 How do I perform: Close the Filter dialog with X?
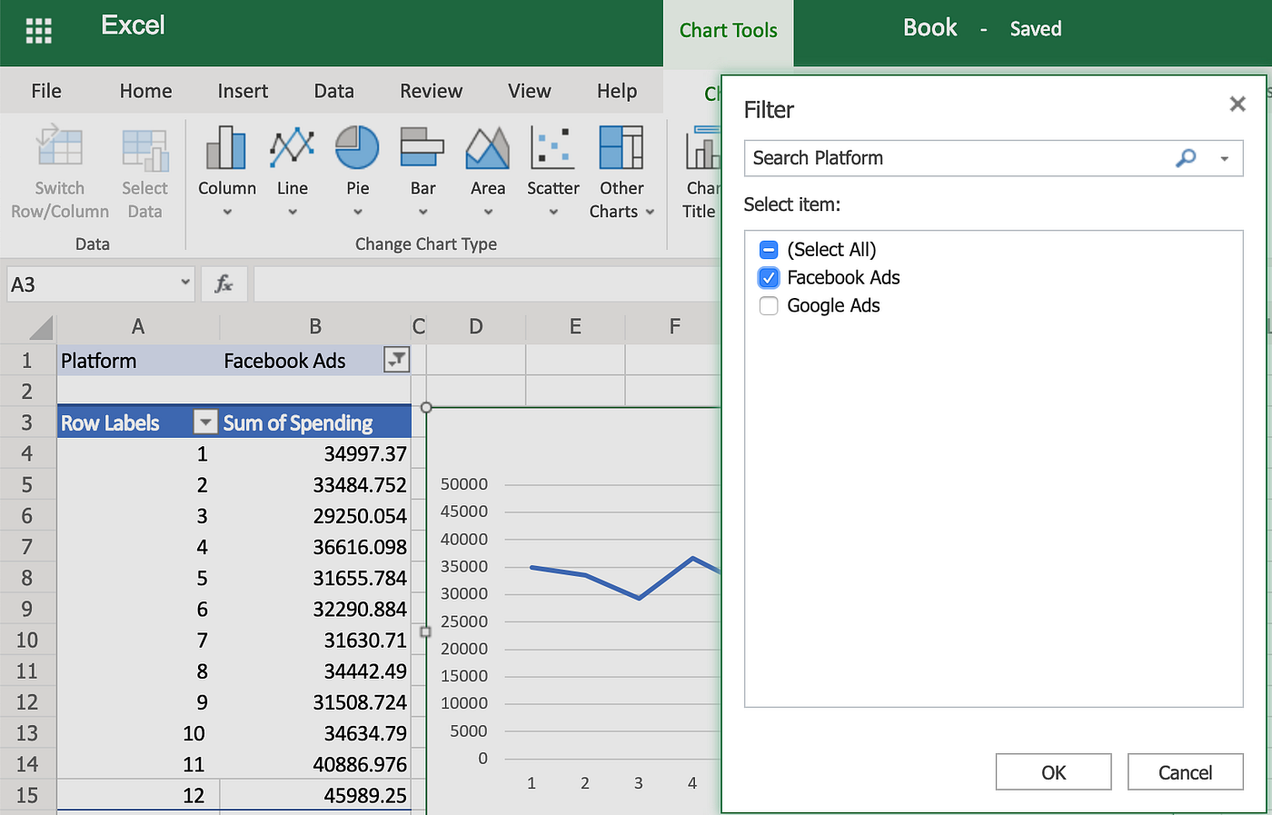(x=1237, y=104)
